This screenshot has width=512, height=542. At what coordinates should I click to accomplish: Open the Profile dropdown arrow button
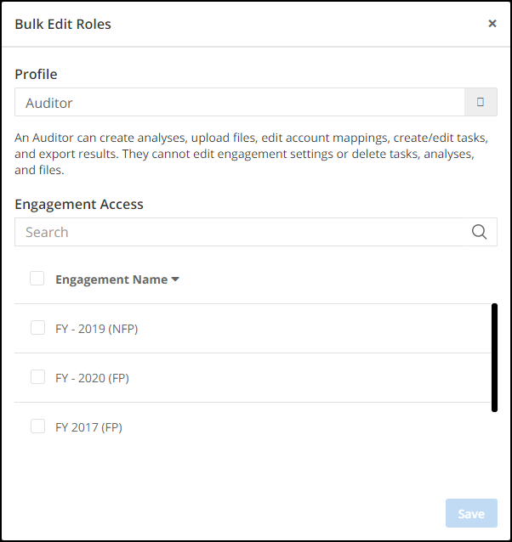481,102
